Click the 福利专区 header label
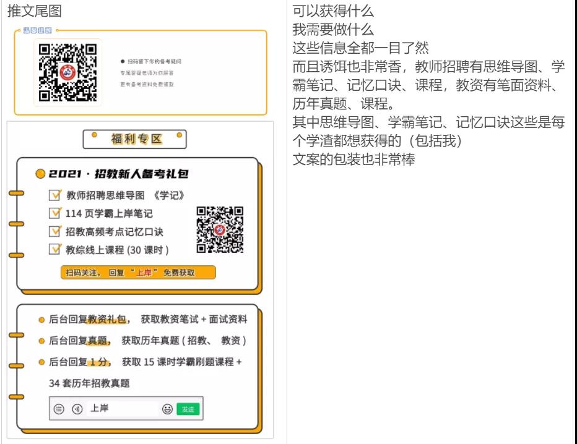577x444 pixels. tap(136, 139)
